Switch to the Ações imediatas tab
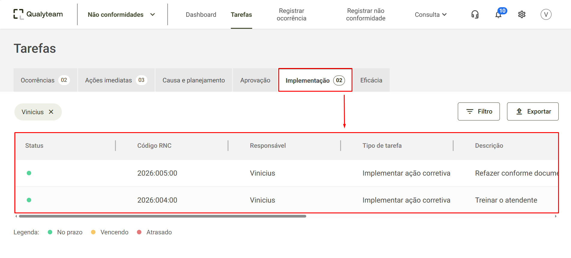Viewport: 571px width, 258px height. [x=116, y=80]
